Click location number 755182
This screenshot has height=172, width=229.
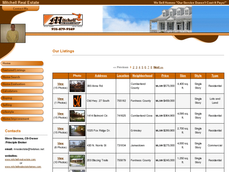(x=121, y=101)
